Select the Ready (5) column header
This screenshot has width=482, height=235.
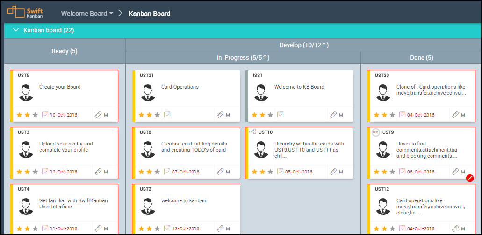(65, 51)
